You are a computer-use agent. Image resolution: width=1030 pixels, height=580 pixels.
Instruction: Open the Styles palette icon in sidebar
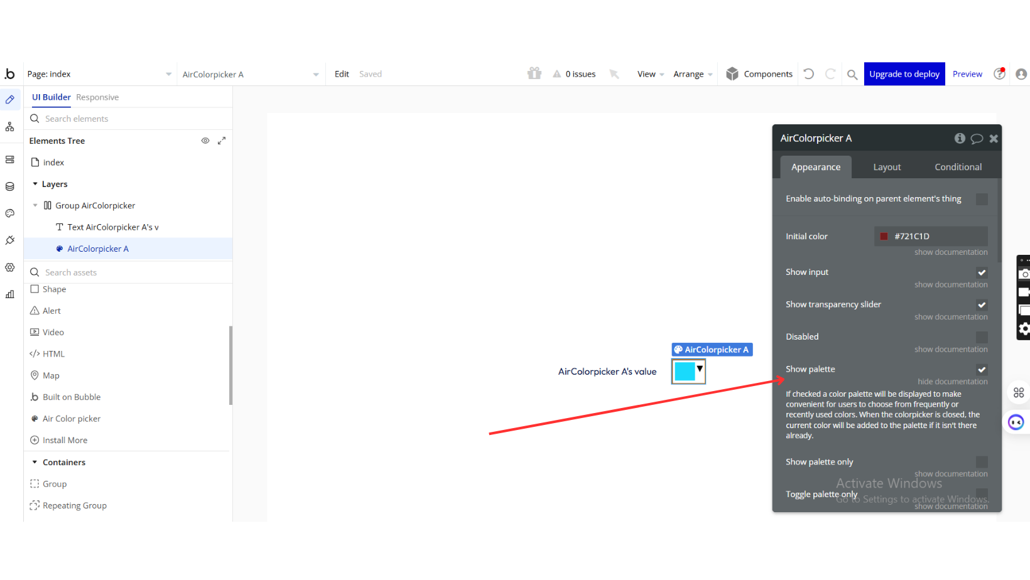tap(10, 213)
